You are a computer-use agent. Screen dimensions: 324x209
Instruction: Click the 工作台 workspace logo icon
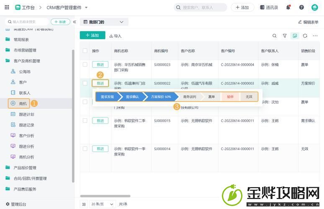point(18,8)
